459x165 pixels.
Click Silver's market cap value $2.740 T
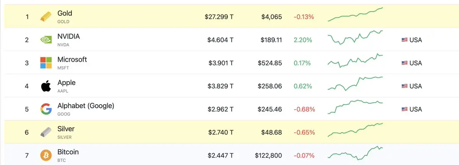click(x=221, y=132)
